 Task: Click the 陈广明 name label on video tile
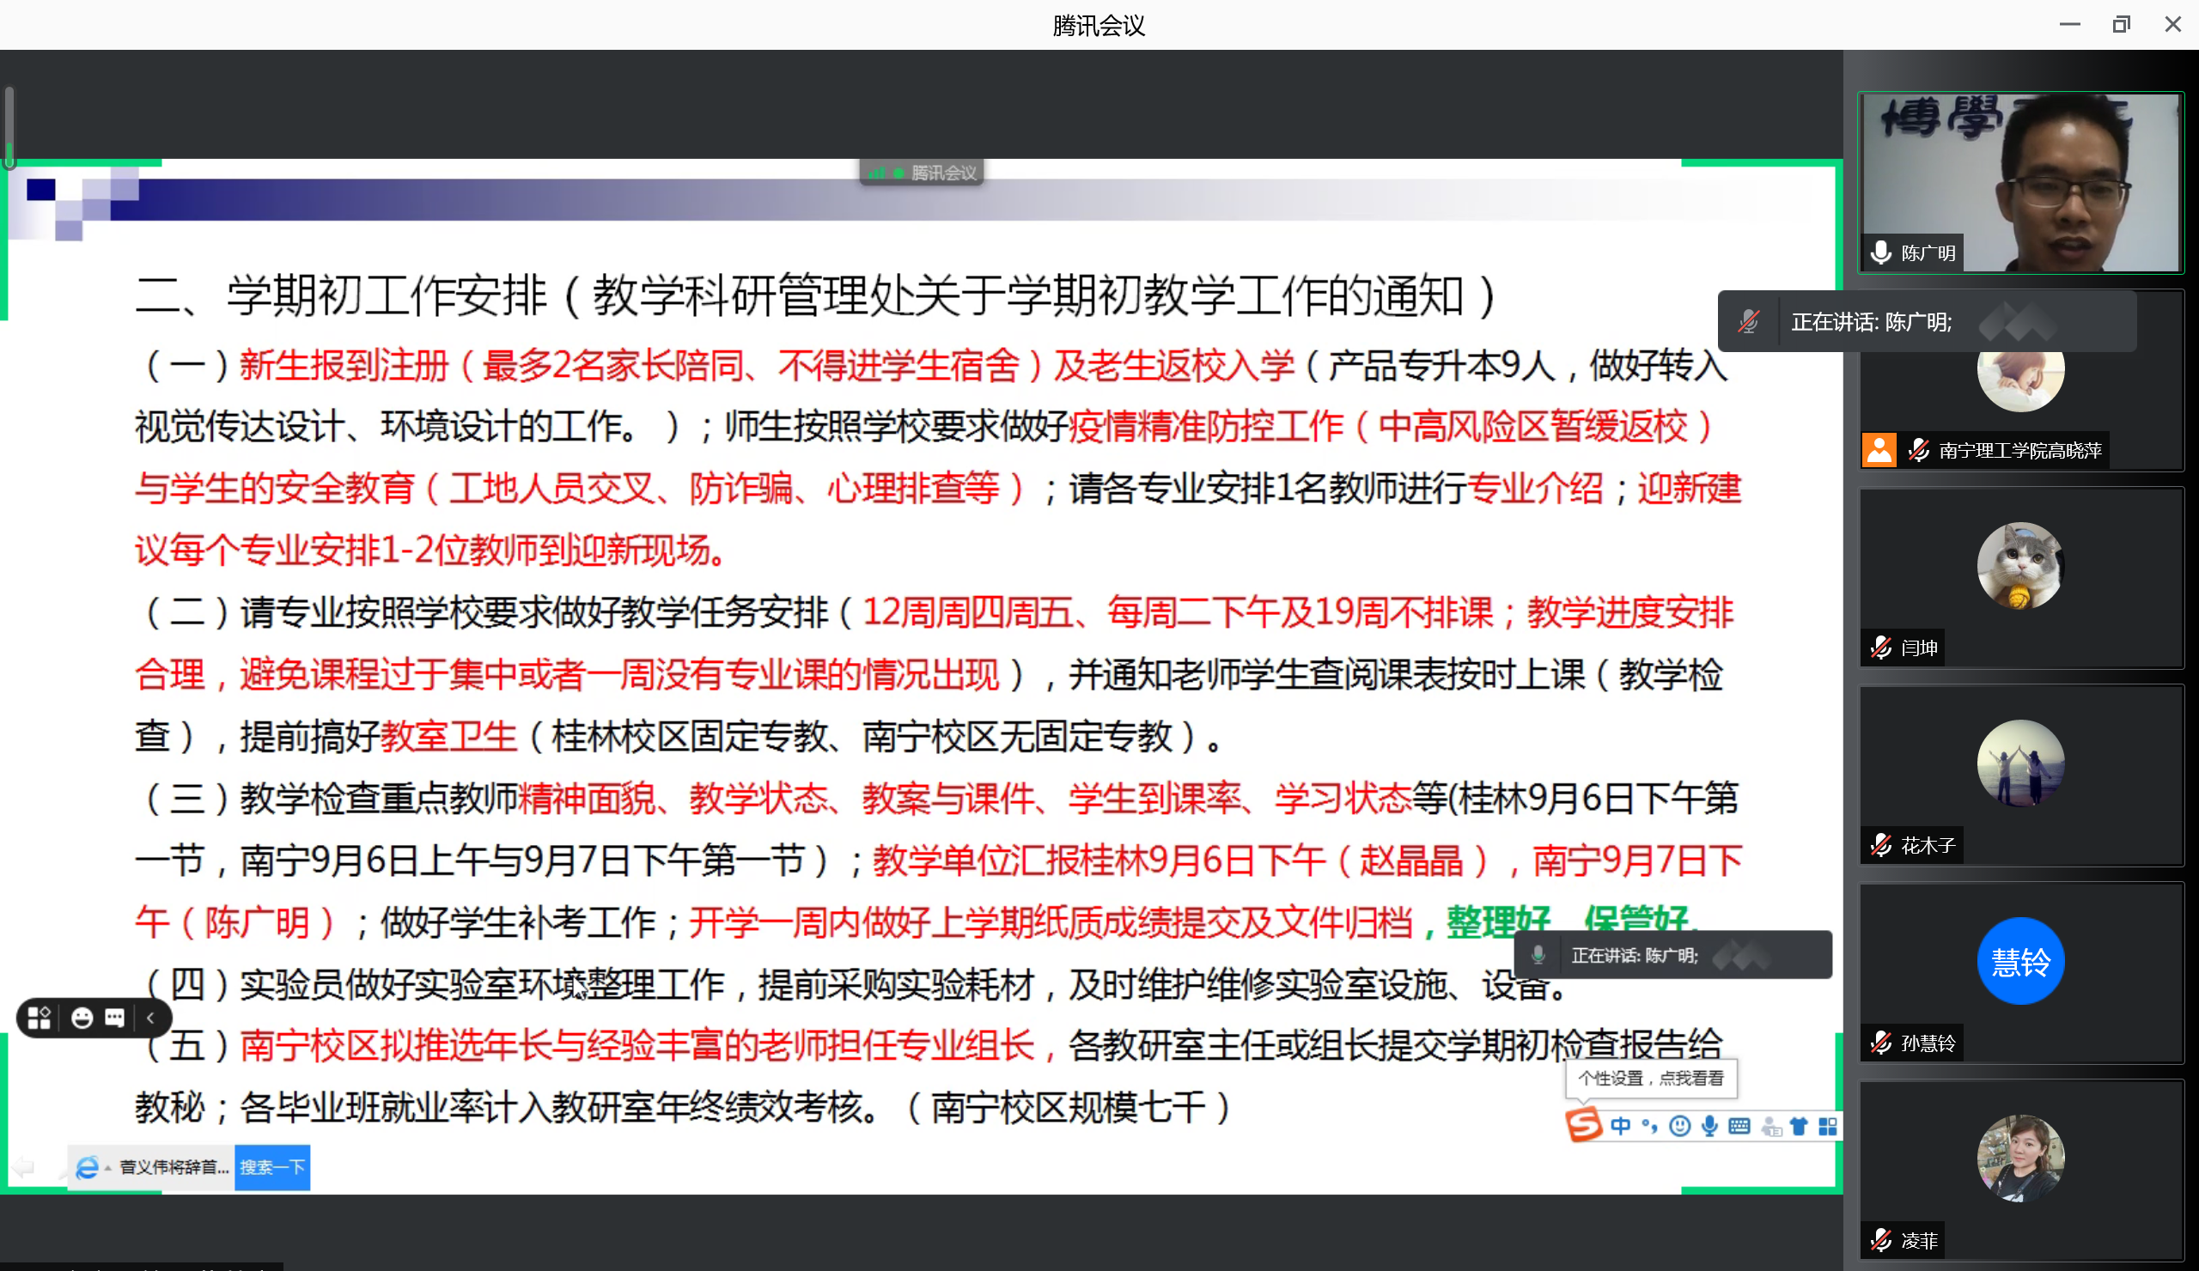click(1928, 253)
